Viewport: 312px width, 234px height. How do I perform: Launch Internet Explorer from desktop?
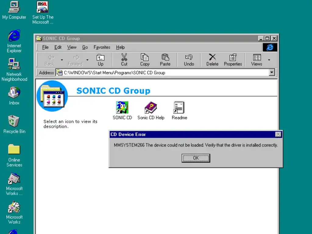pos(14,41)
